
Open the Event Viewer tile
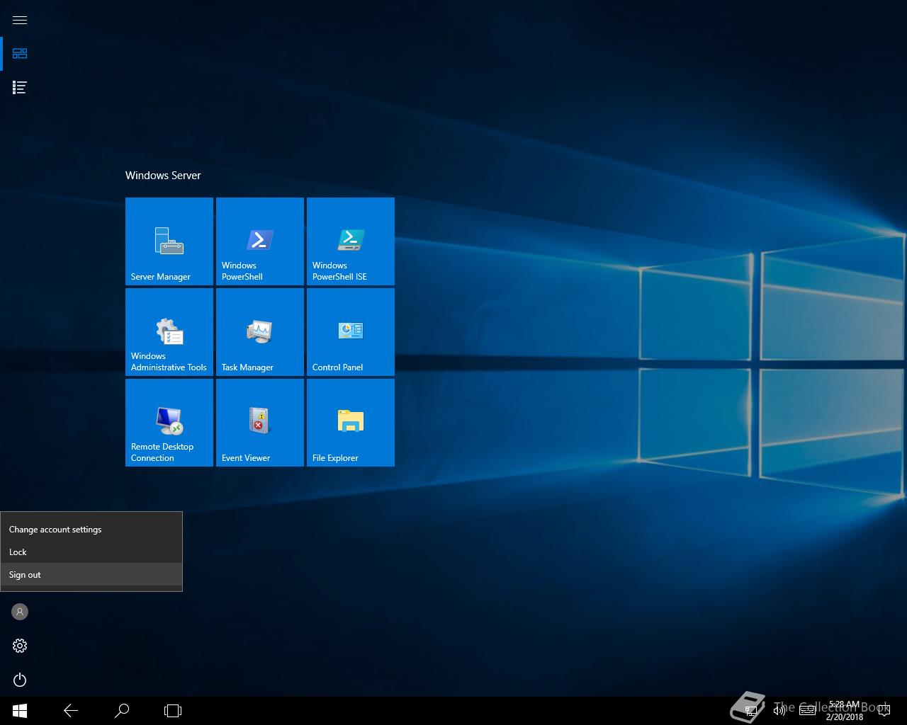coord(259,423)
